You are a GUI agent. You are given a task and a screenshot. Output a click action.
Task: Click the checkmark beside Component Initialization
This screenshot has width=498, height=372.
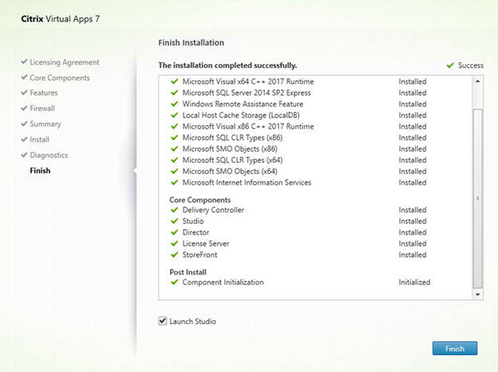(175, 282)
